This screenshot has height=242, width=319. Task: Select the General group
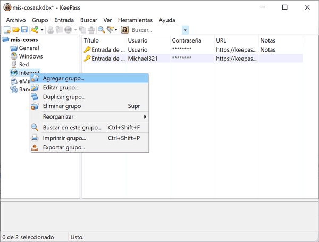(x=29, y=48)
